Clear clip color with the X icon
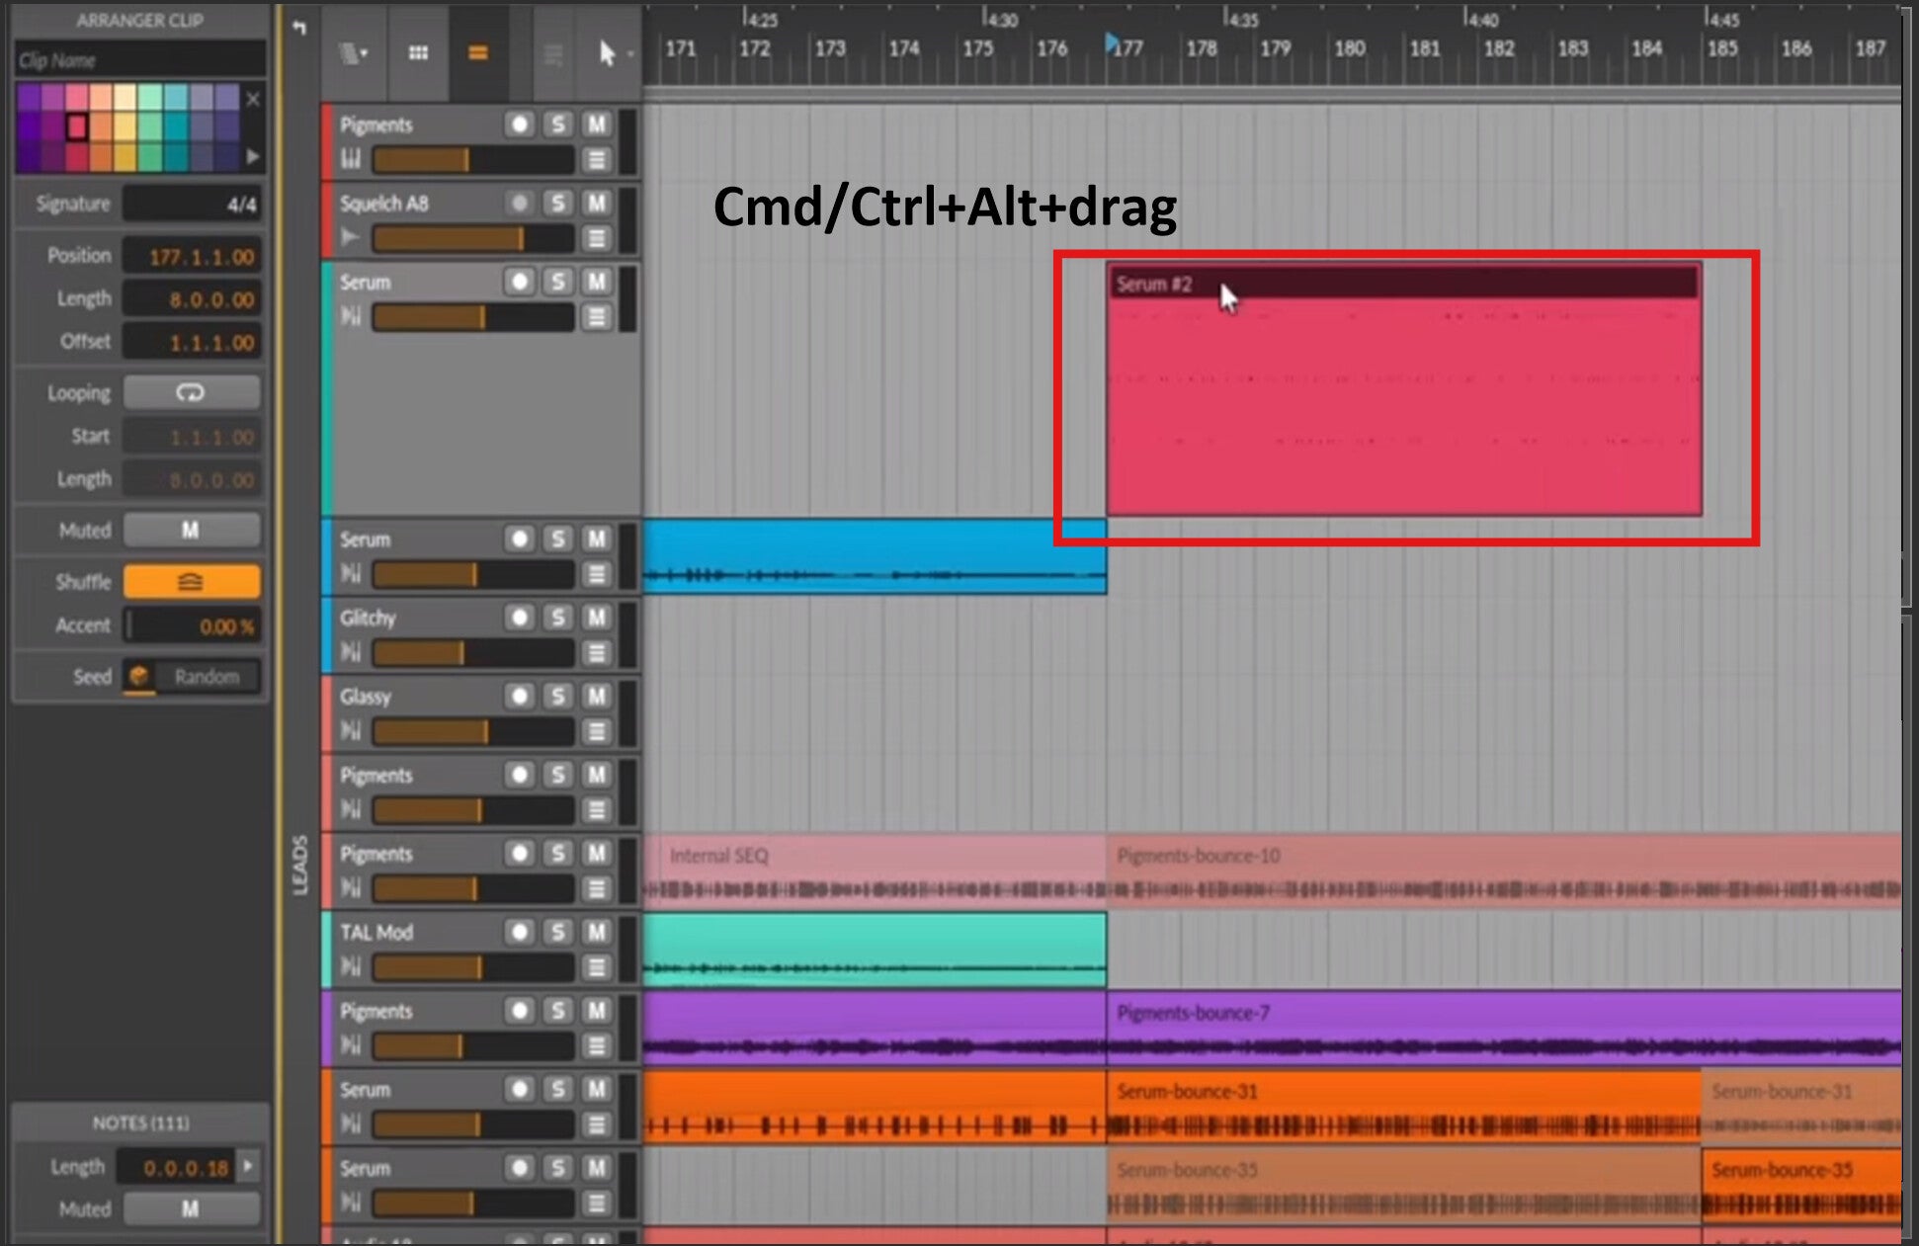This screenshot has height=1246, width=1919. point(253,99)
